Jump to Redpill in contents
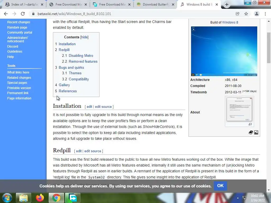 pyautogui.click(x=64, y=50)
